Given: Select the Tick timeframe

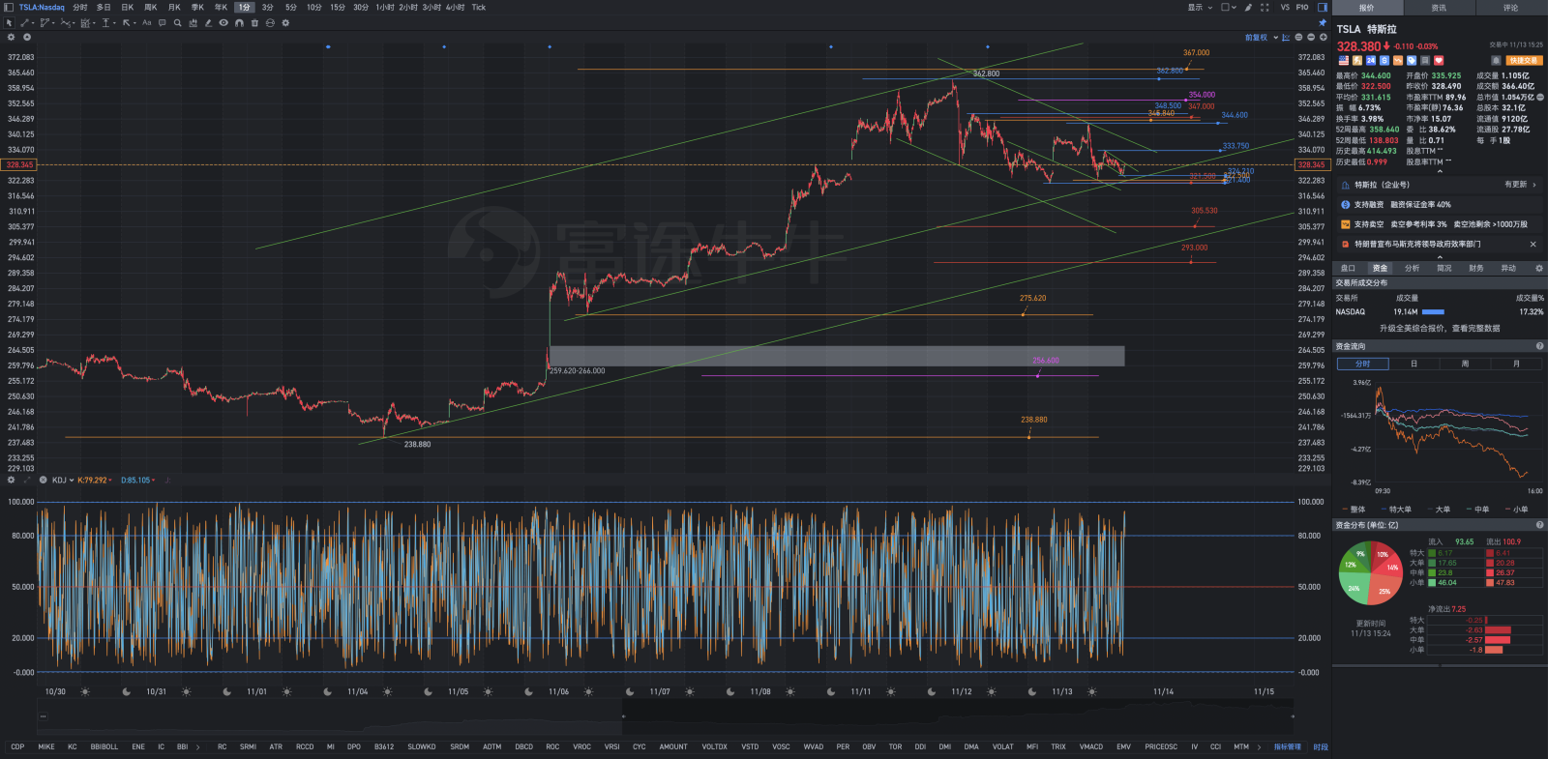Looking at the screenshot, I should tap(478, 7).
